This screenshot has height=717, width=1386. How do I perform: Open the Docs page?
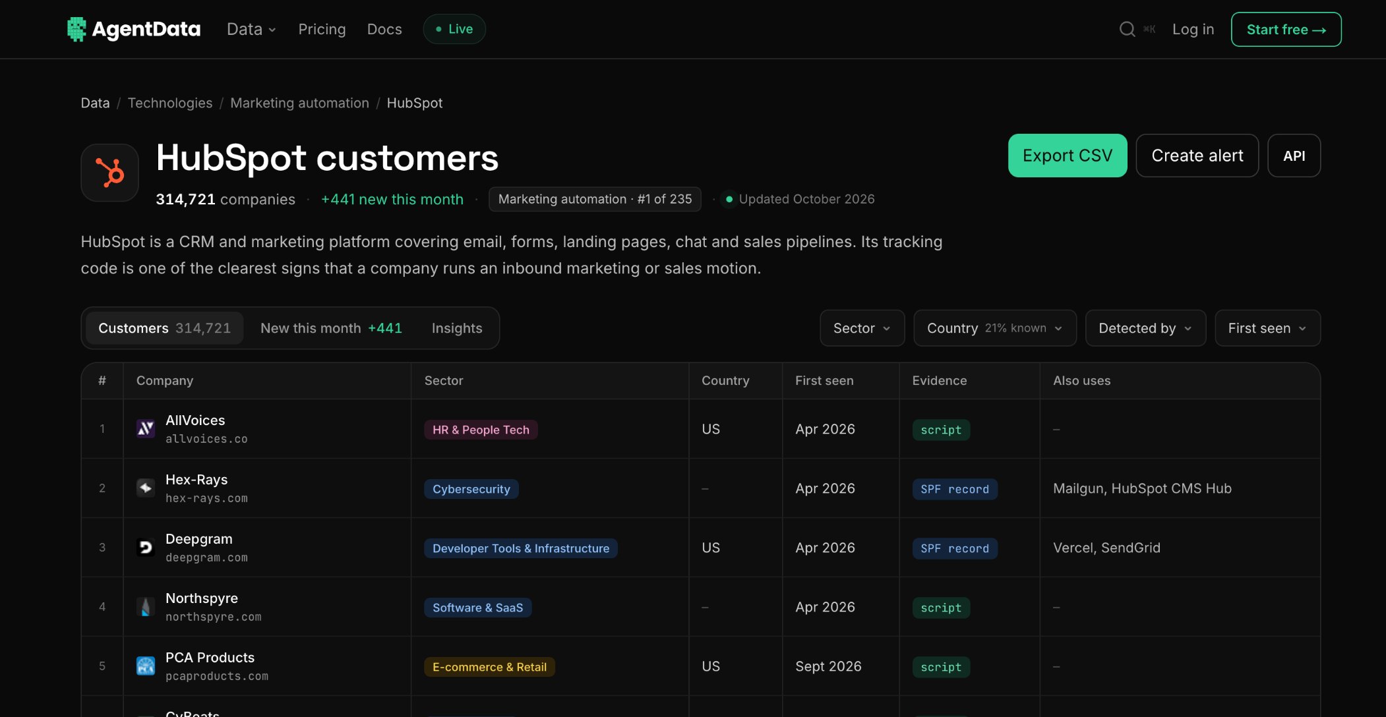click(384, 29)
